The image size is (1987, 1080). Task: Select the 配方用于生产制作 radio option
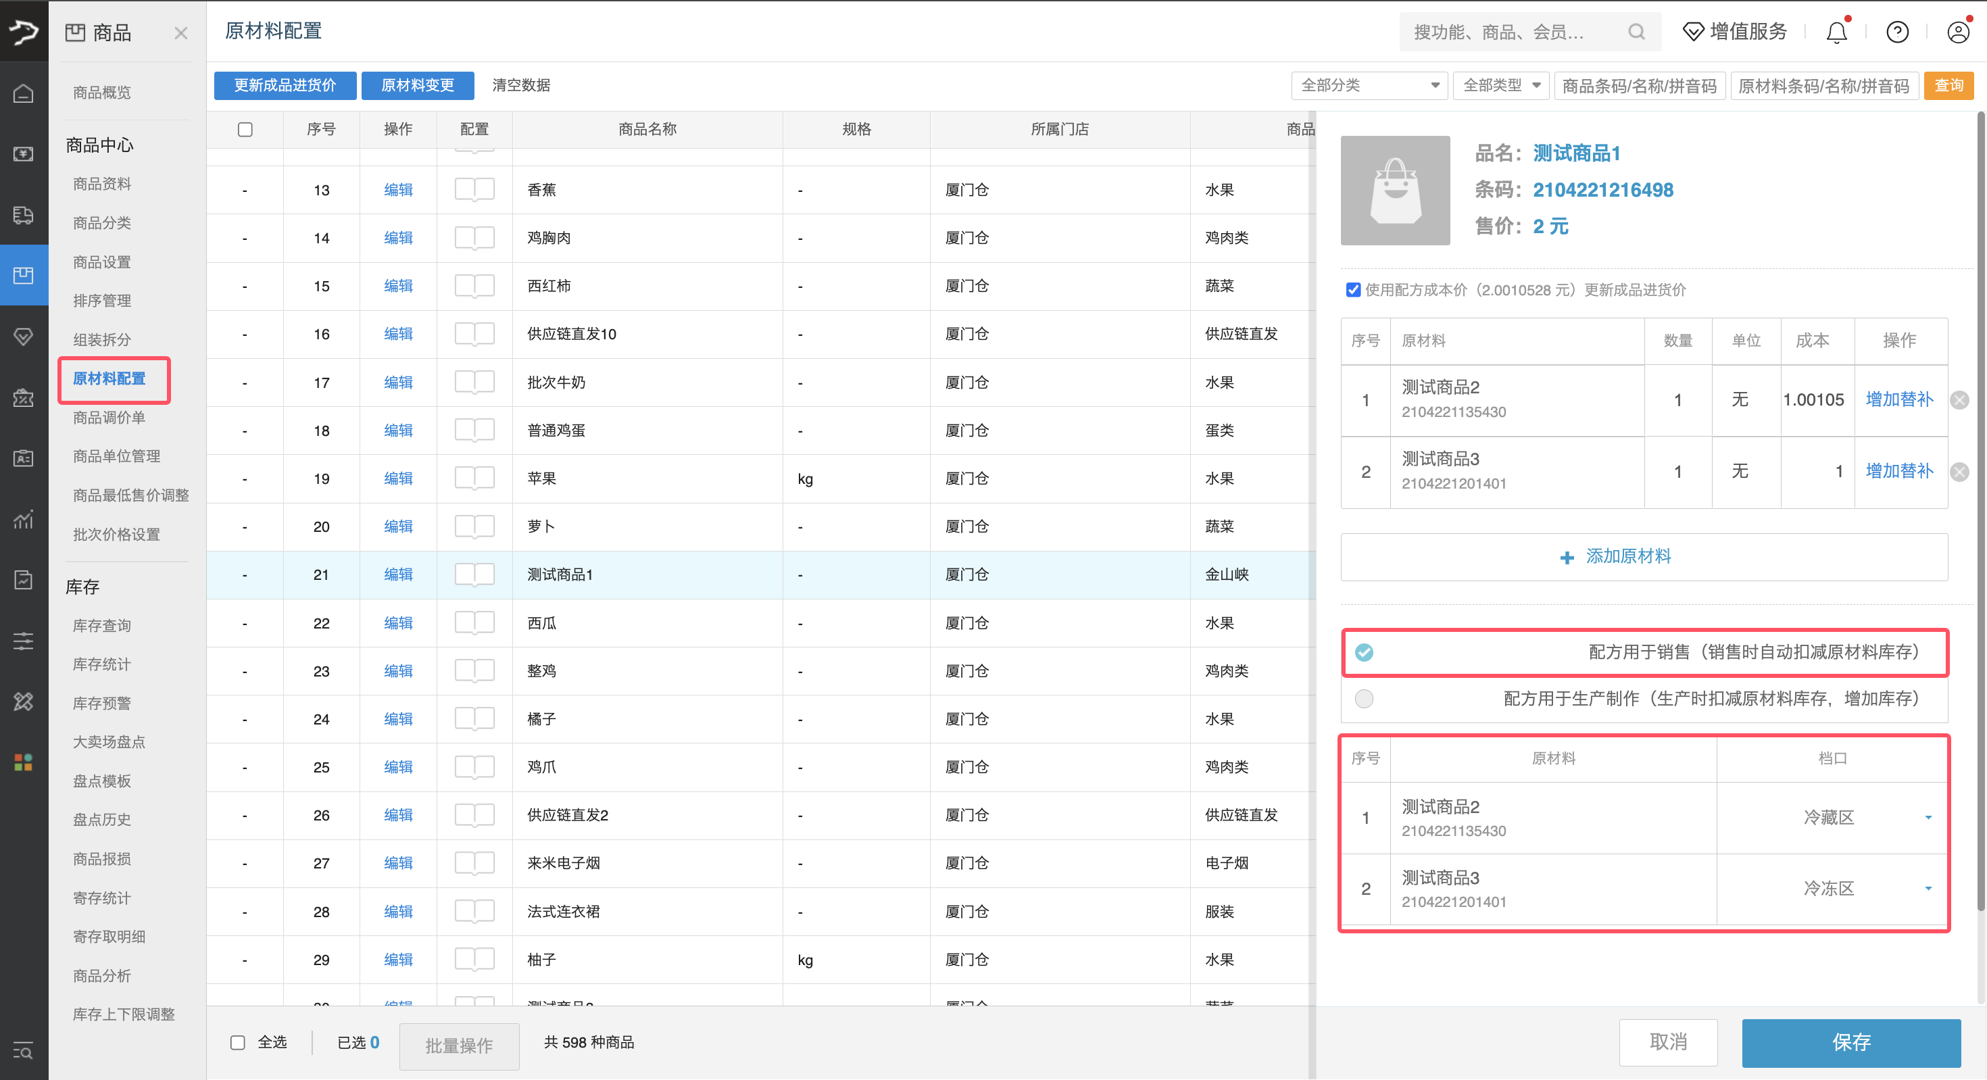click(x=1364, y=699)
